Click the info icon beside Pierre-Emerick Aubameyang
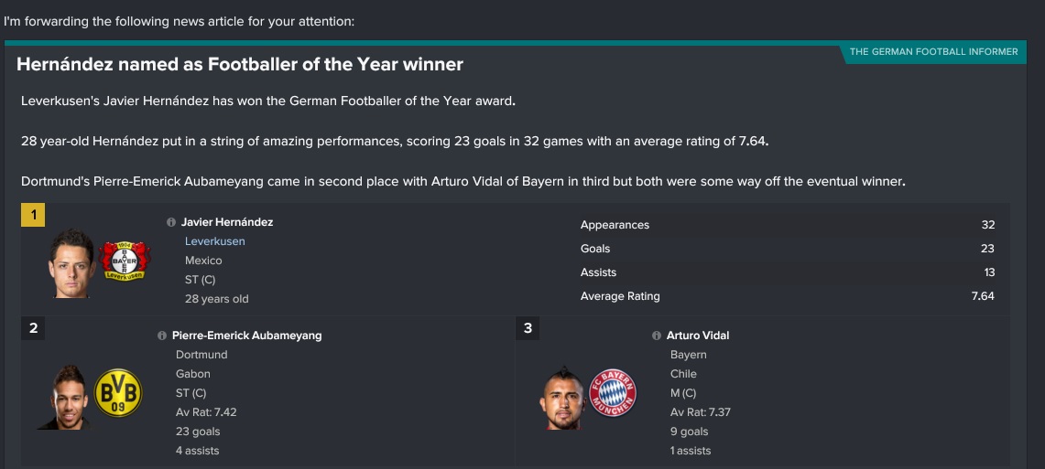 [x=162, y=336]
